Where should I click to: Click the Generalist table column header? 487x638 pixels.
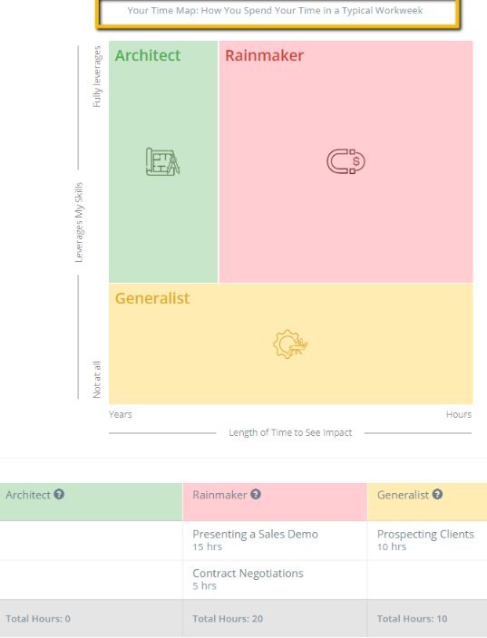coord(427,502)
